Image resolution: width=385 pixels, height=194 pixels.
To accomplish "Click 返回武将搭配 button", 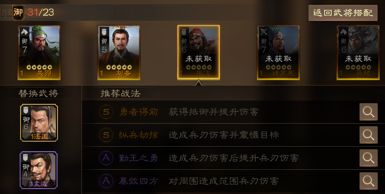I will 343,13.
